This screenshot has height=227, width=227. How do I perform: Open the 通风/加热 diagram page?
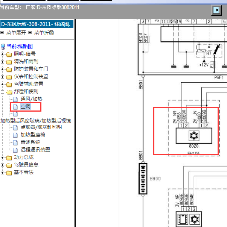(x=32, y=99)
